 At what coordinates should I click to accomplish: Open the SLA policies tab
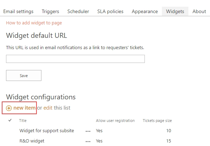(110, 11)
